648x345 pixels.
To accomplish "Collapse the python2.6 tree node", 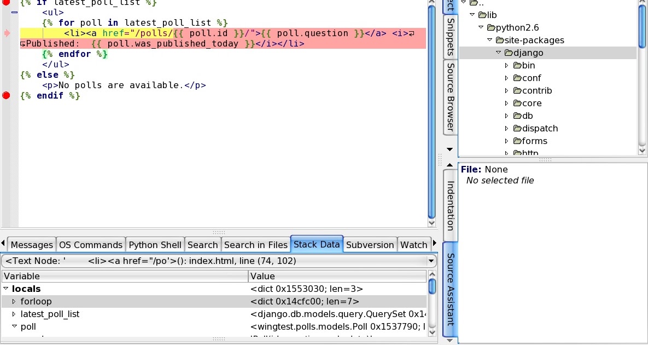I will click(480, 27).
